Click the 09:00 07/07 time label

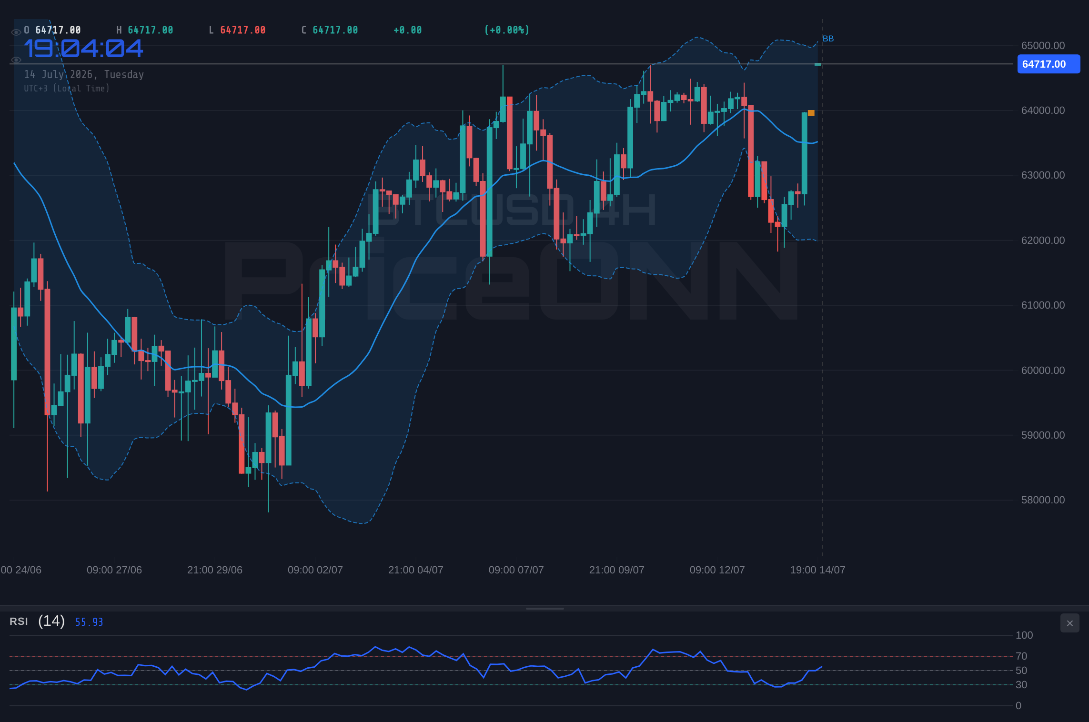point(516,570)
